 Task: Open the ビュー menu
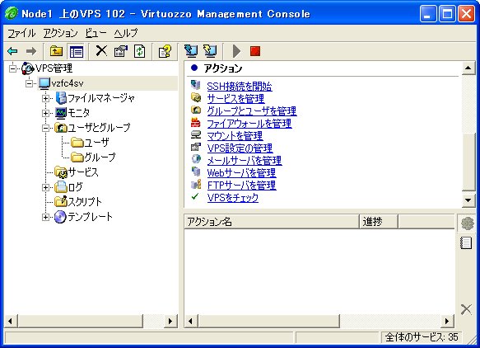pyautogui.click(x=96, y=33)
